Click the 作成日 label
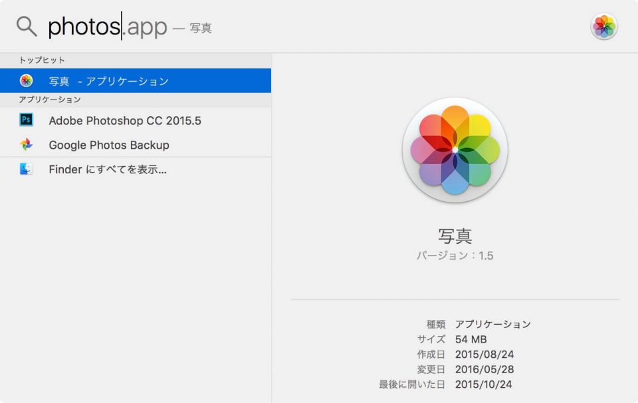Screen dimensions: 638x403 click(431, 354)
